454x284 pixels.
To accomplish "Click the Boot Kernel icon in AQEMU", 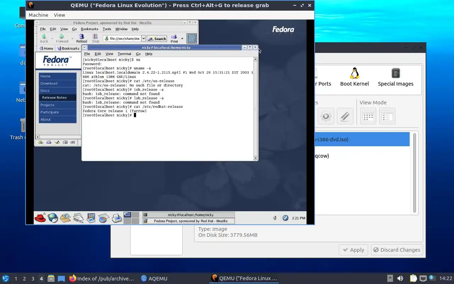I will pyautogui.click(x=354, y=77).
